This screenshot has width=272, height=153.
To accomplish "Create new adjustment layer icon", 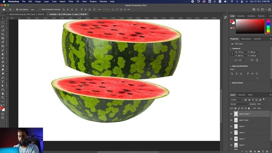I will (x=255, y=151).
